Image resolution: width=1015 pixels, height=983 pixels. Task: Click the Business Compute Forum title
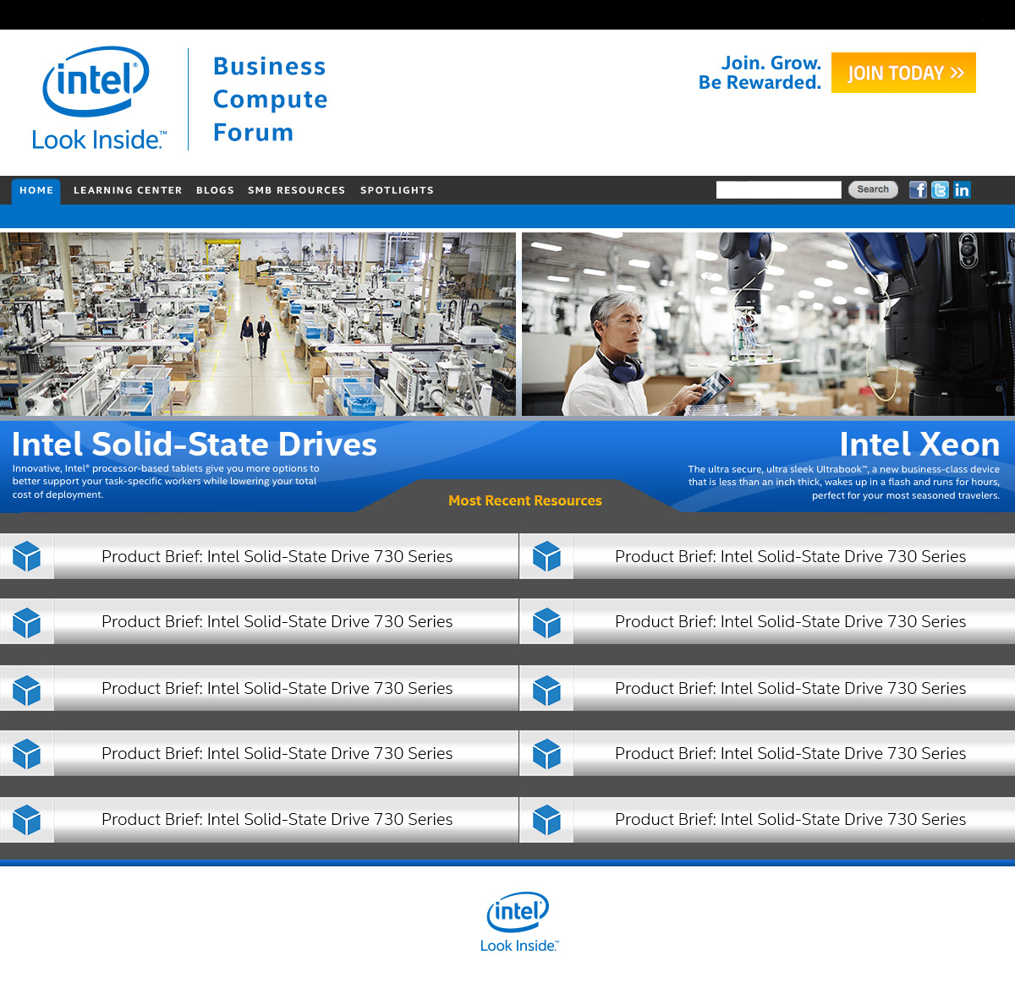click(x=270, y=99)
